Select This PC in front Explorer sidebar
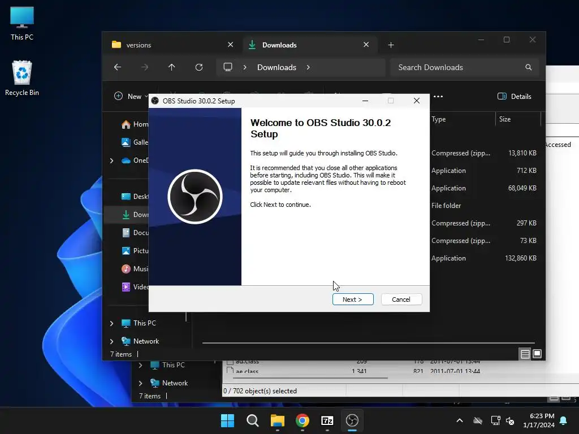Screen dimensions: 579x434 tap(139, 323)
